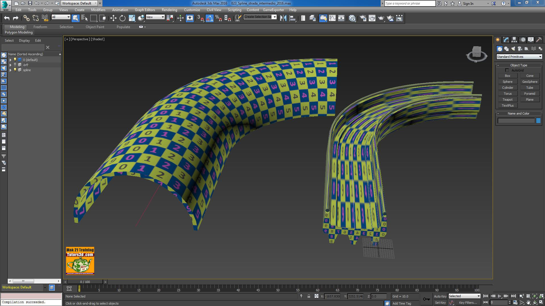Click the Sphere object type button
The height and width of the screenshot is (306, 545).
pos(508,82)
